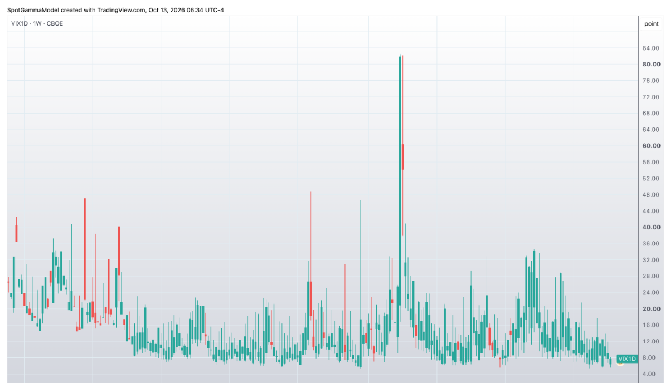This screenshot has height=383, width=665.
Task: Click the 28.00 price axis label
Action: 651,276
